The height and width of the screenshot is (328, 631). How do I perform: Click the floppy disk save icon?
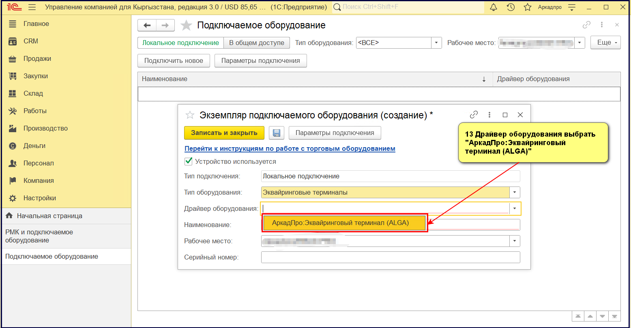click(x=277, y=133)
